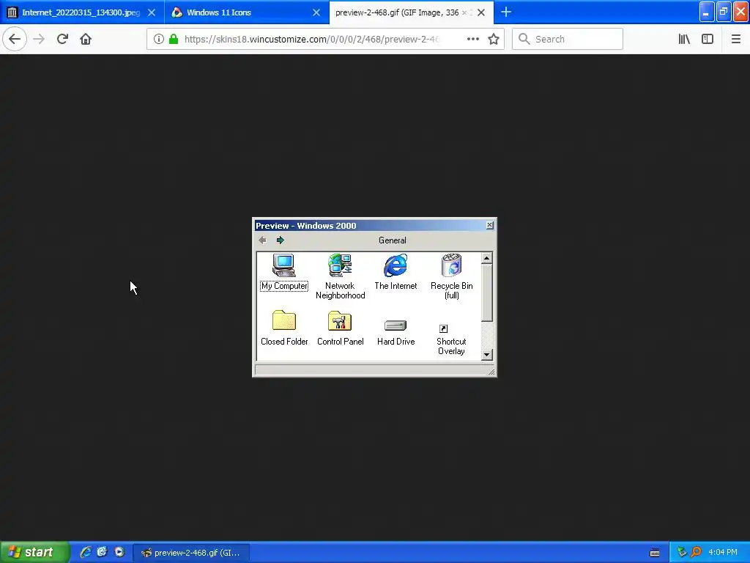Click the green padlock security icon
The height and width of the screenshot is (563, 750).
(174, 40)
